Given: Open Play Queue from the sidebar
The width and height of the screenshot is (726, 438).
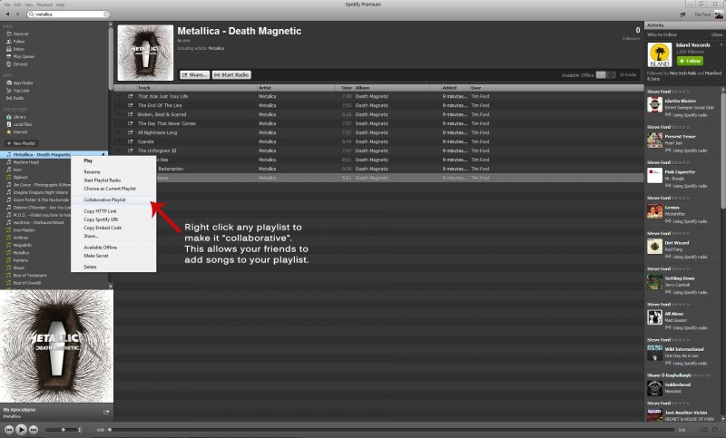Looking at the screenshot, I should [x=23, y=56].
